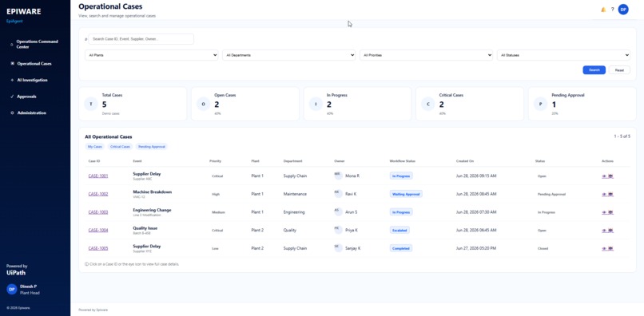The image size is (644, 316).
Task: Click Sanjay K's SK avatar
Action: (x=338, y=247)
